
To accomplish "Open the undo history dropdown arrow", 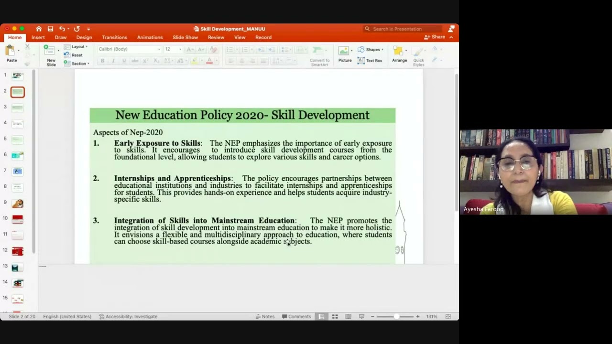I will [x=68, y=29].
